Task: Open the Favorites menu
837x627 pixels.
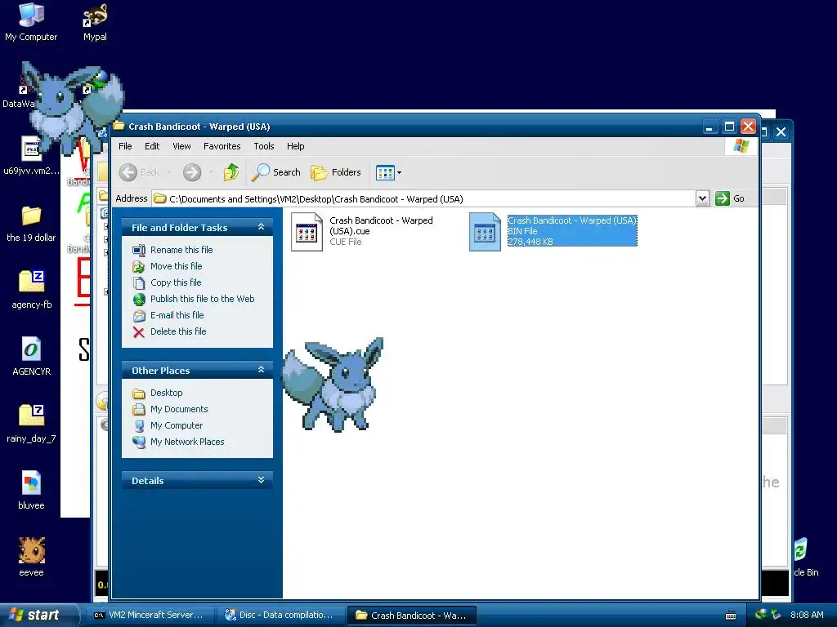Action: tap(222, 146)
